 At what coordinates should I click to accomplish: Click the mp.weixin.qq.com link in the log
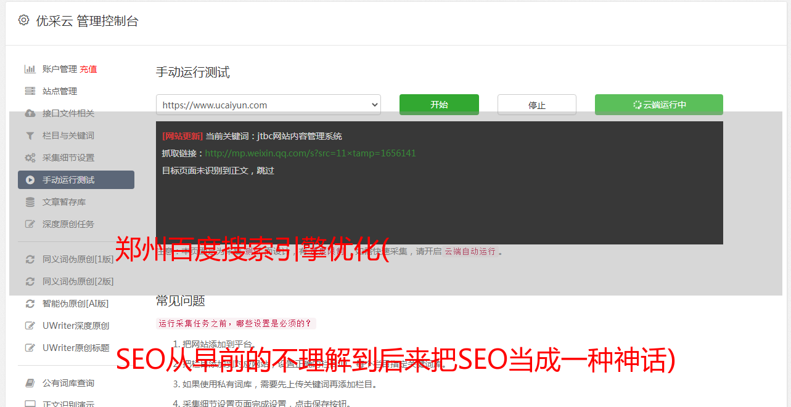310,153
